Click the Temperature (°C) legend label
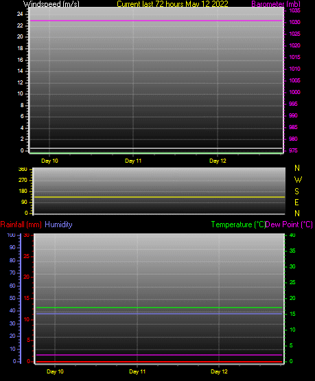 (x=238, y=224)
